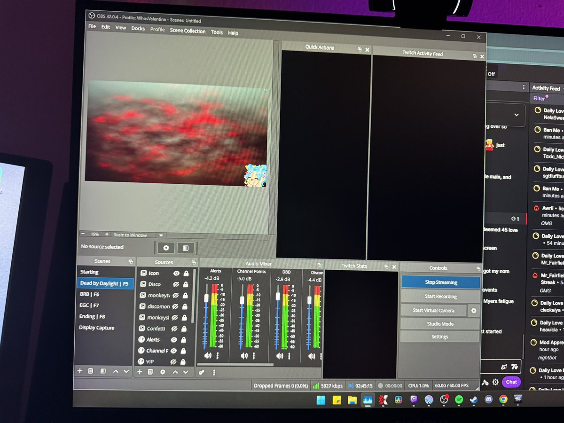The image size is (564, 423).
Task: Open the Scale to Window dropdown
Action: point(161,235)
